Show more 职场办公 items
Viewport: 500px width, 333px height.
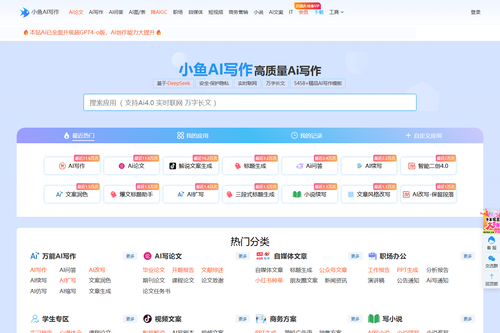click(468, 256)
